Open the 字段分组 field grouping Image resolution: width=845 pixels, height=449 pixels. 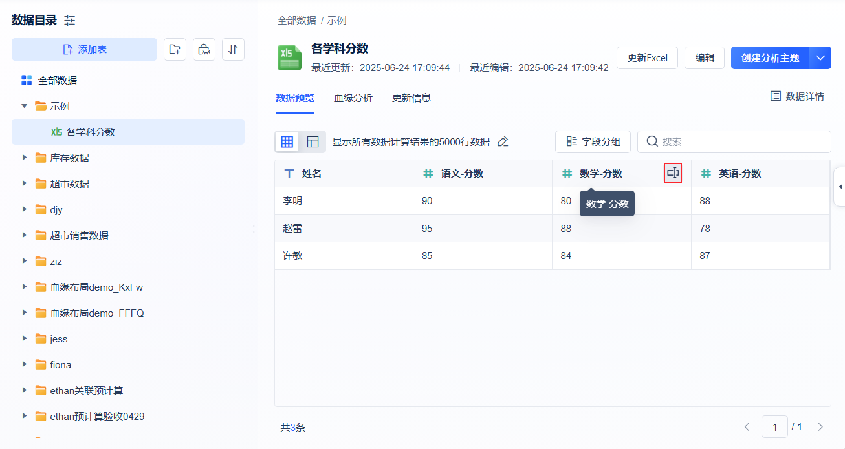click(x=593, y=142)
